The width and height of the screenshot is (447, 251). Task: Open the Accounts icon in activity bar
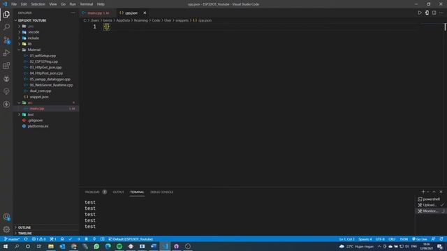pyautogui.click(x=6, y=217)
